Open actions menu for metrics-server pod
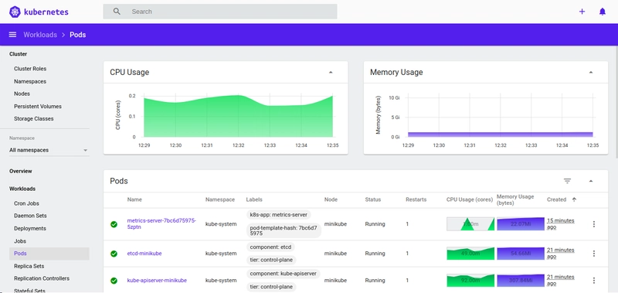This screenshot has height=293, width=618. [x=594, y=224]
